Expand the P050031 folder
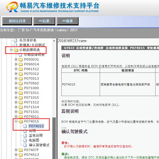 point(16,60)
